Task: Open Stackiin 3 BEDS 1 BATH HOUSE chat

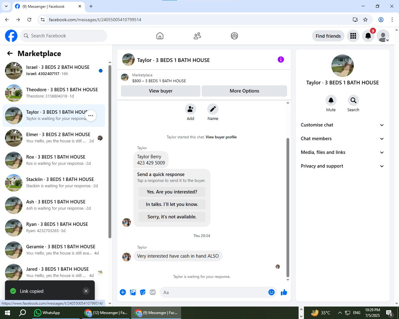Action: [54, 183]
